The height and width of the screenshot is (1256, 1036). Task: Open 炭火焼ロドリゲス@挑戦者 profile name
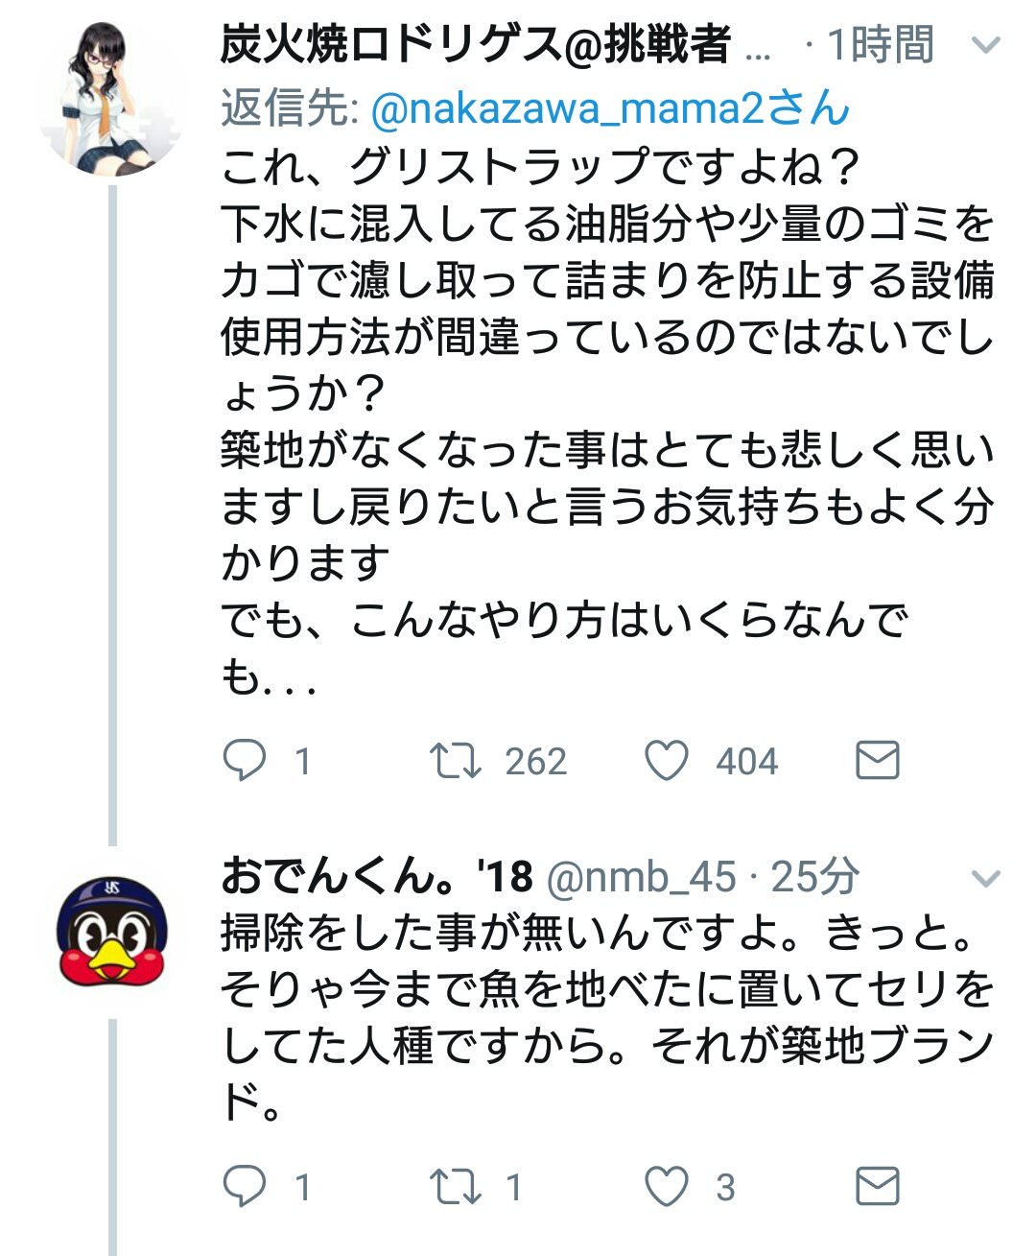475,45
